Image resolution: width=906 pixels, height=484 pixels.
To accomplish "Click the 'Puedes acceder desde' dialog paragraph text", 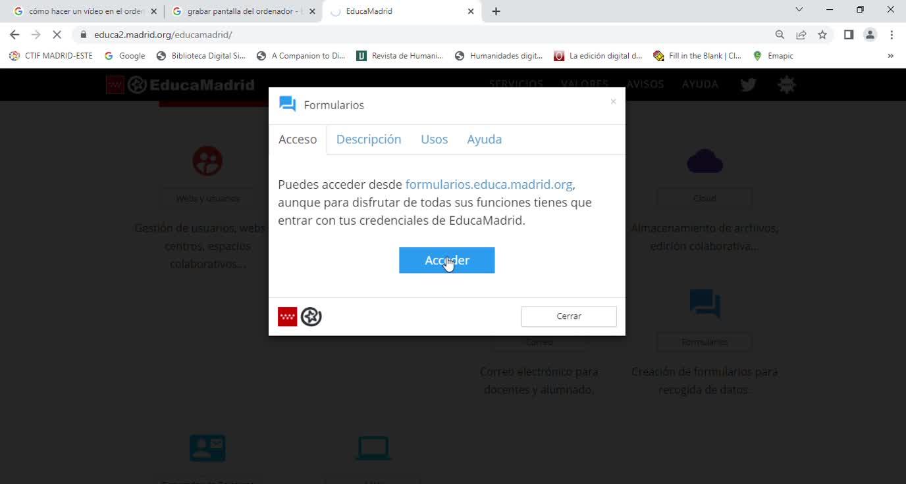I will point(435,203).
